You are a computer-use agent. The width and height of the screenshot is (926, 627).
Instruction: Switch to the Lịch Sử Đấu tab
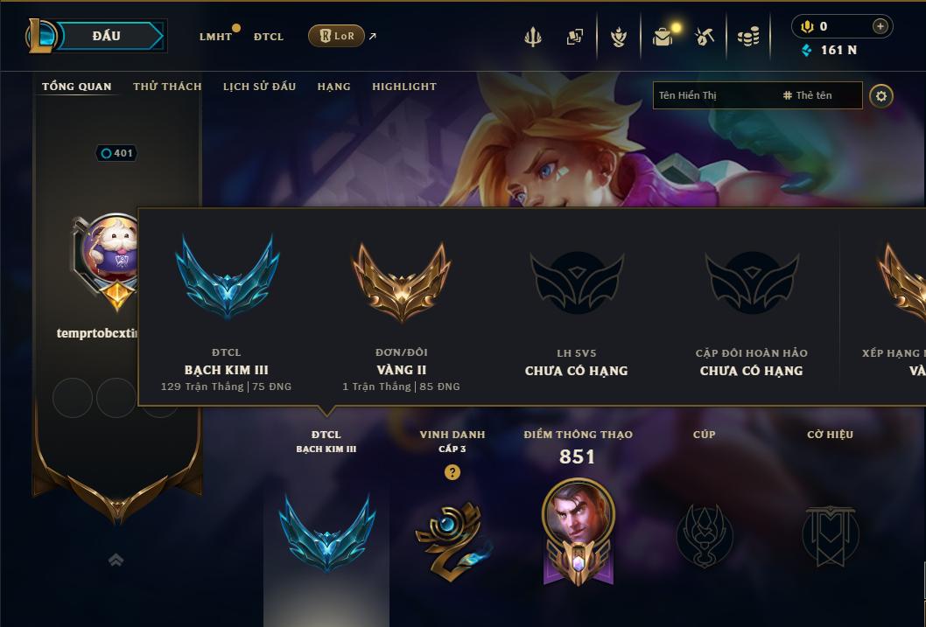click(x=259, y=86)
